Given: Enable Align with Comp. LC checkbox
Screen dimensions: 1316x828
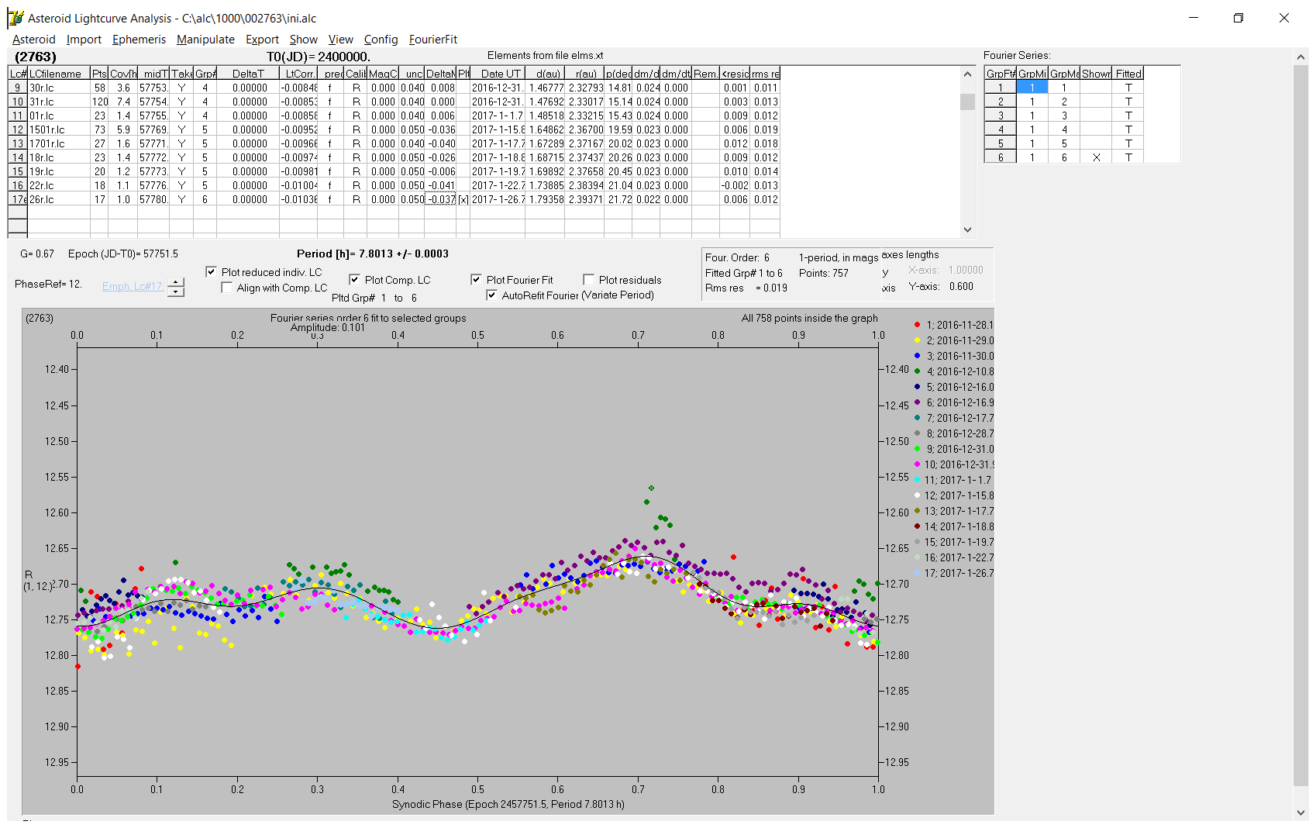Looking at the screenshot, I should coord(227,288).
